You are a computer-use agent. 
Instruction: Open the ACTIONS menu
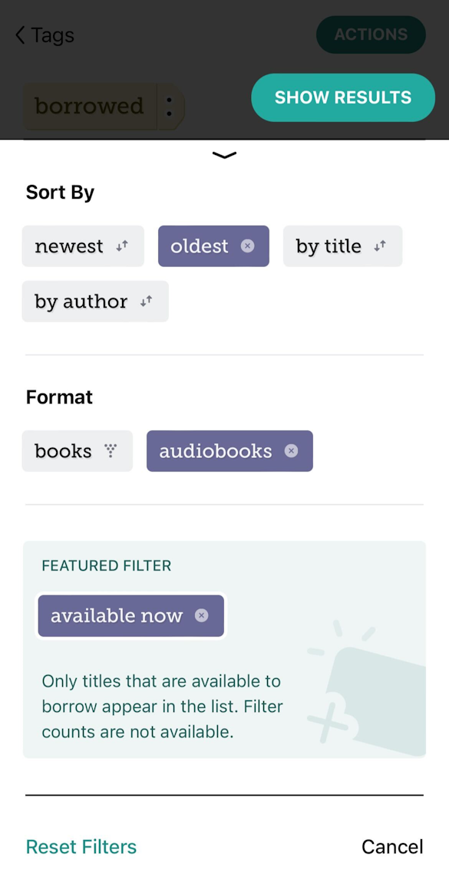tap(371, 35)
